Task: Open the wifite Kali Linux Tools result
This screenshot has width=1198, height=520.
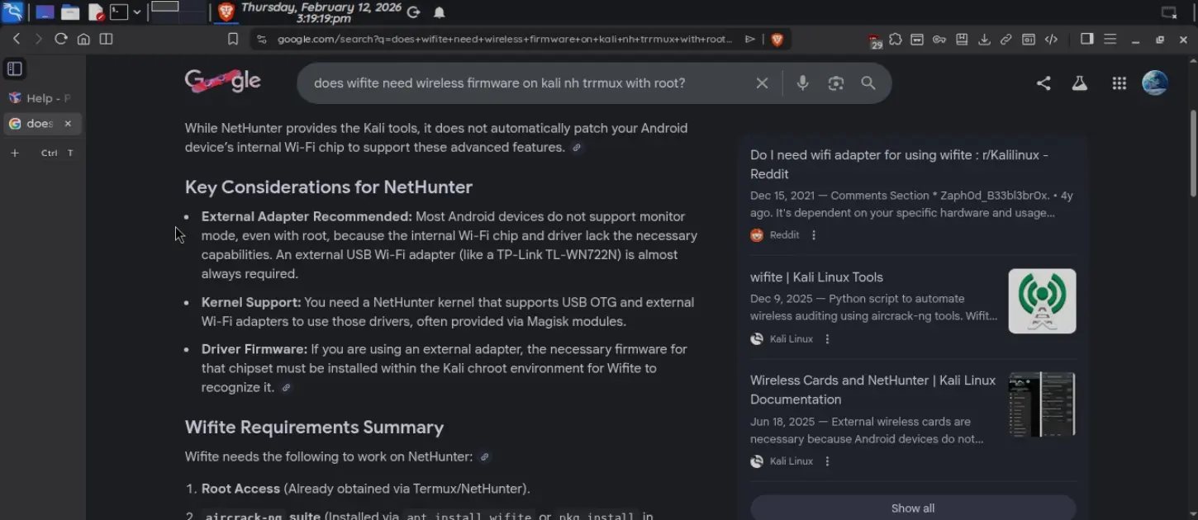Action: click(816, 277)
